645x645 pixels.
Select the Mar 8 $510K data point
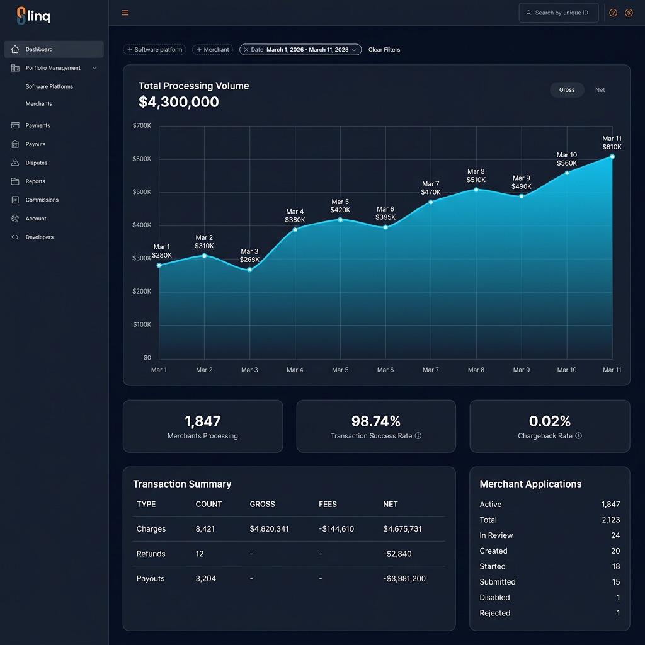click(476, 190)
